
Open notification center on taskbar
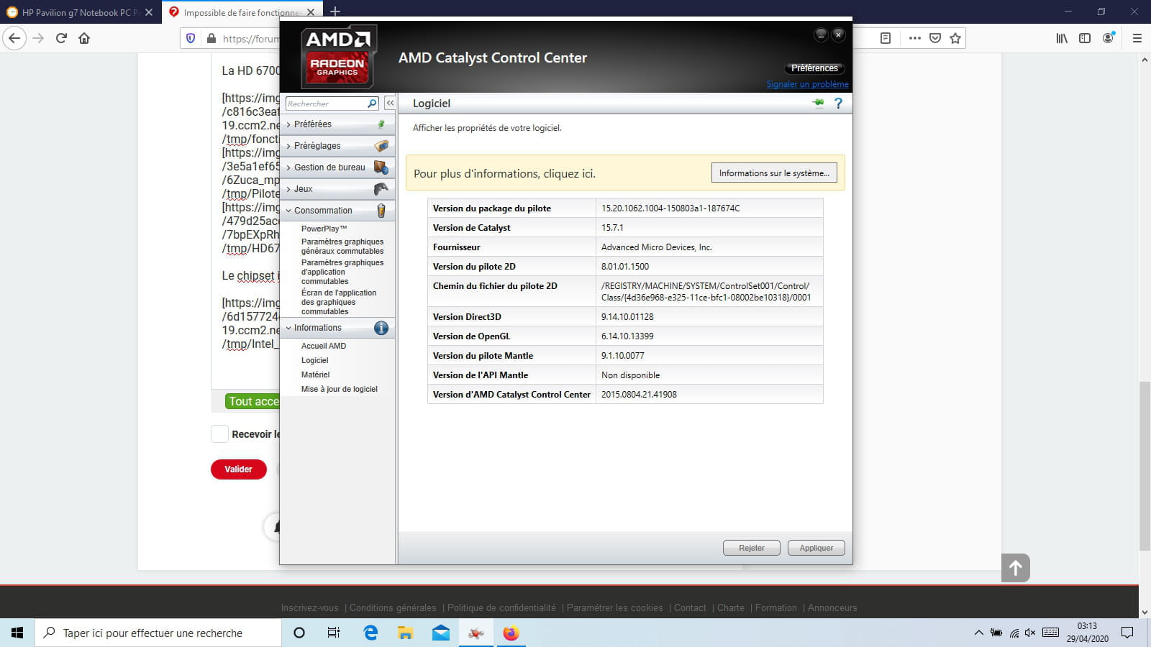tap(1127, 633)
